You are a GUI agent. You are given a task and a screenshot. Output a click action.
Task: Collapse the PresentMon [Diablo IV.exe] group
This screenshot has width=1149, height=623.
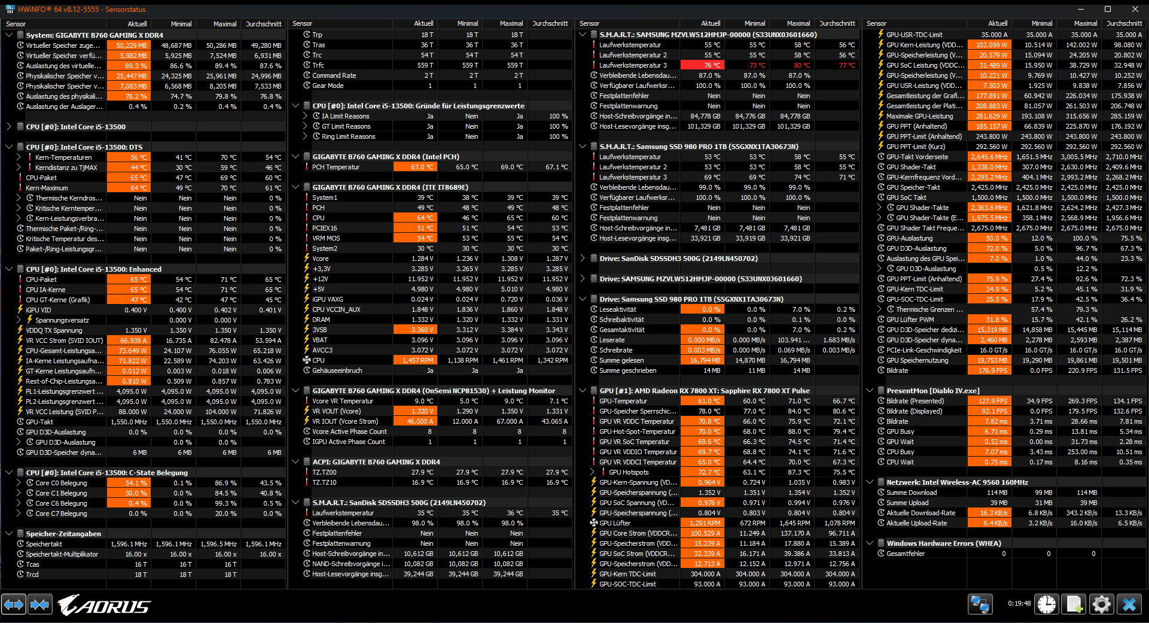870,391
